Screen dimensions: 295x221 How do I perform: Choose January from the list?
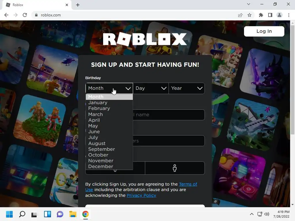[x=109, y=103]
